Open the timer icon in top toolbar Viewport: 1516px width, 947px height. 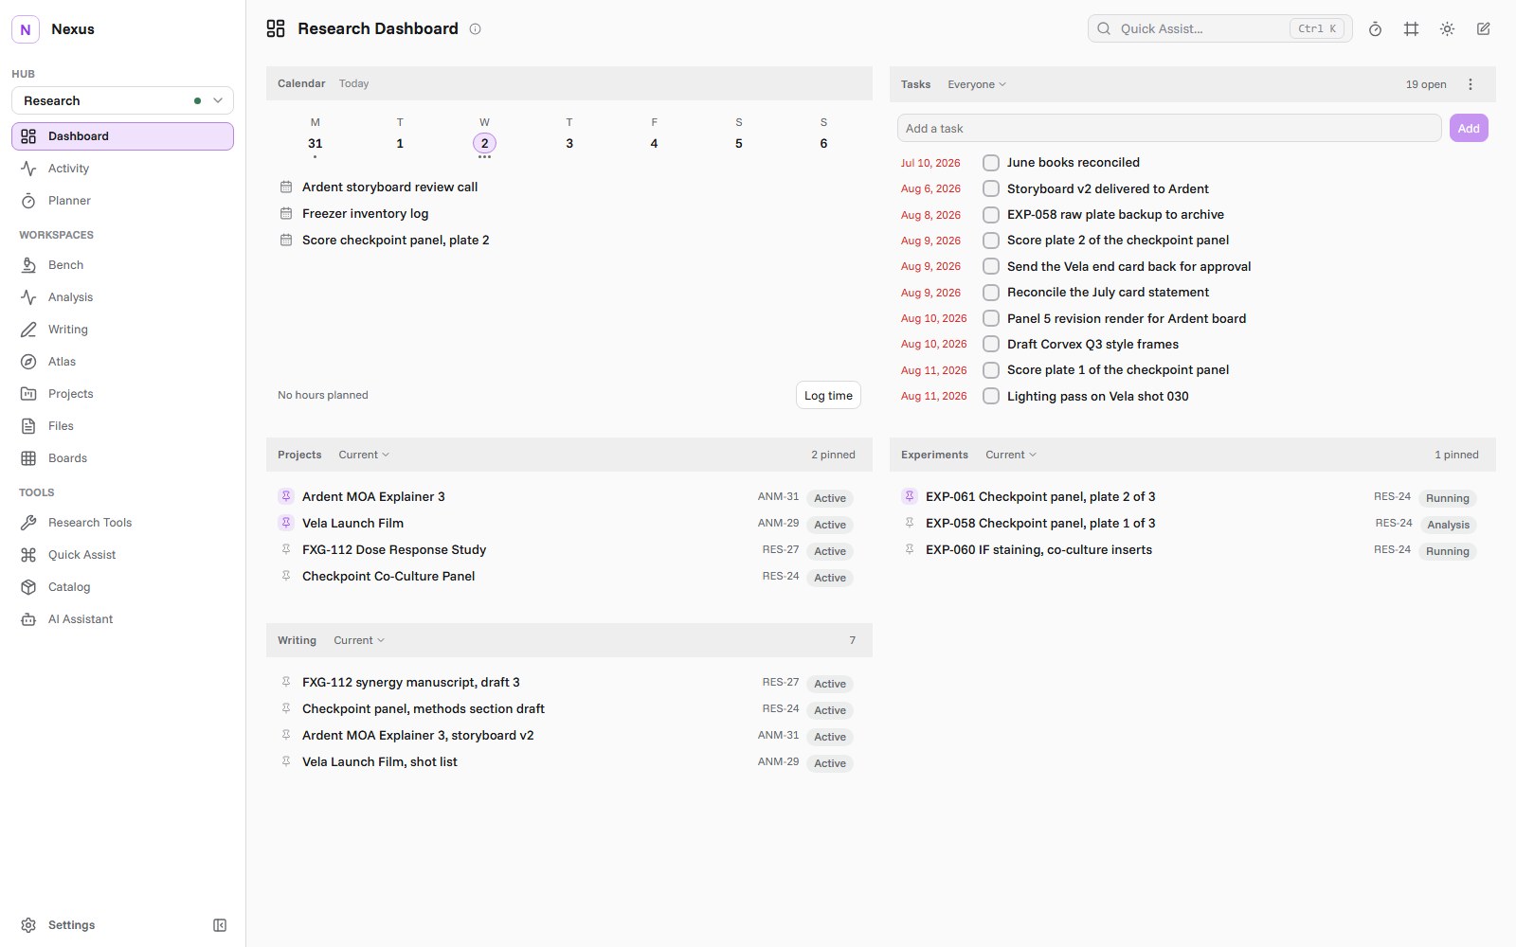coord(1375,29)
